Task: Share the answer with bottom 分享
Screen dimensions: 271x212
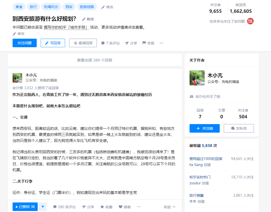Action: tap(88, 207)
